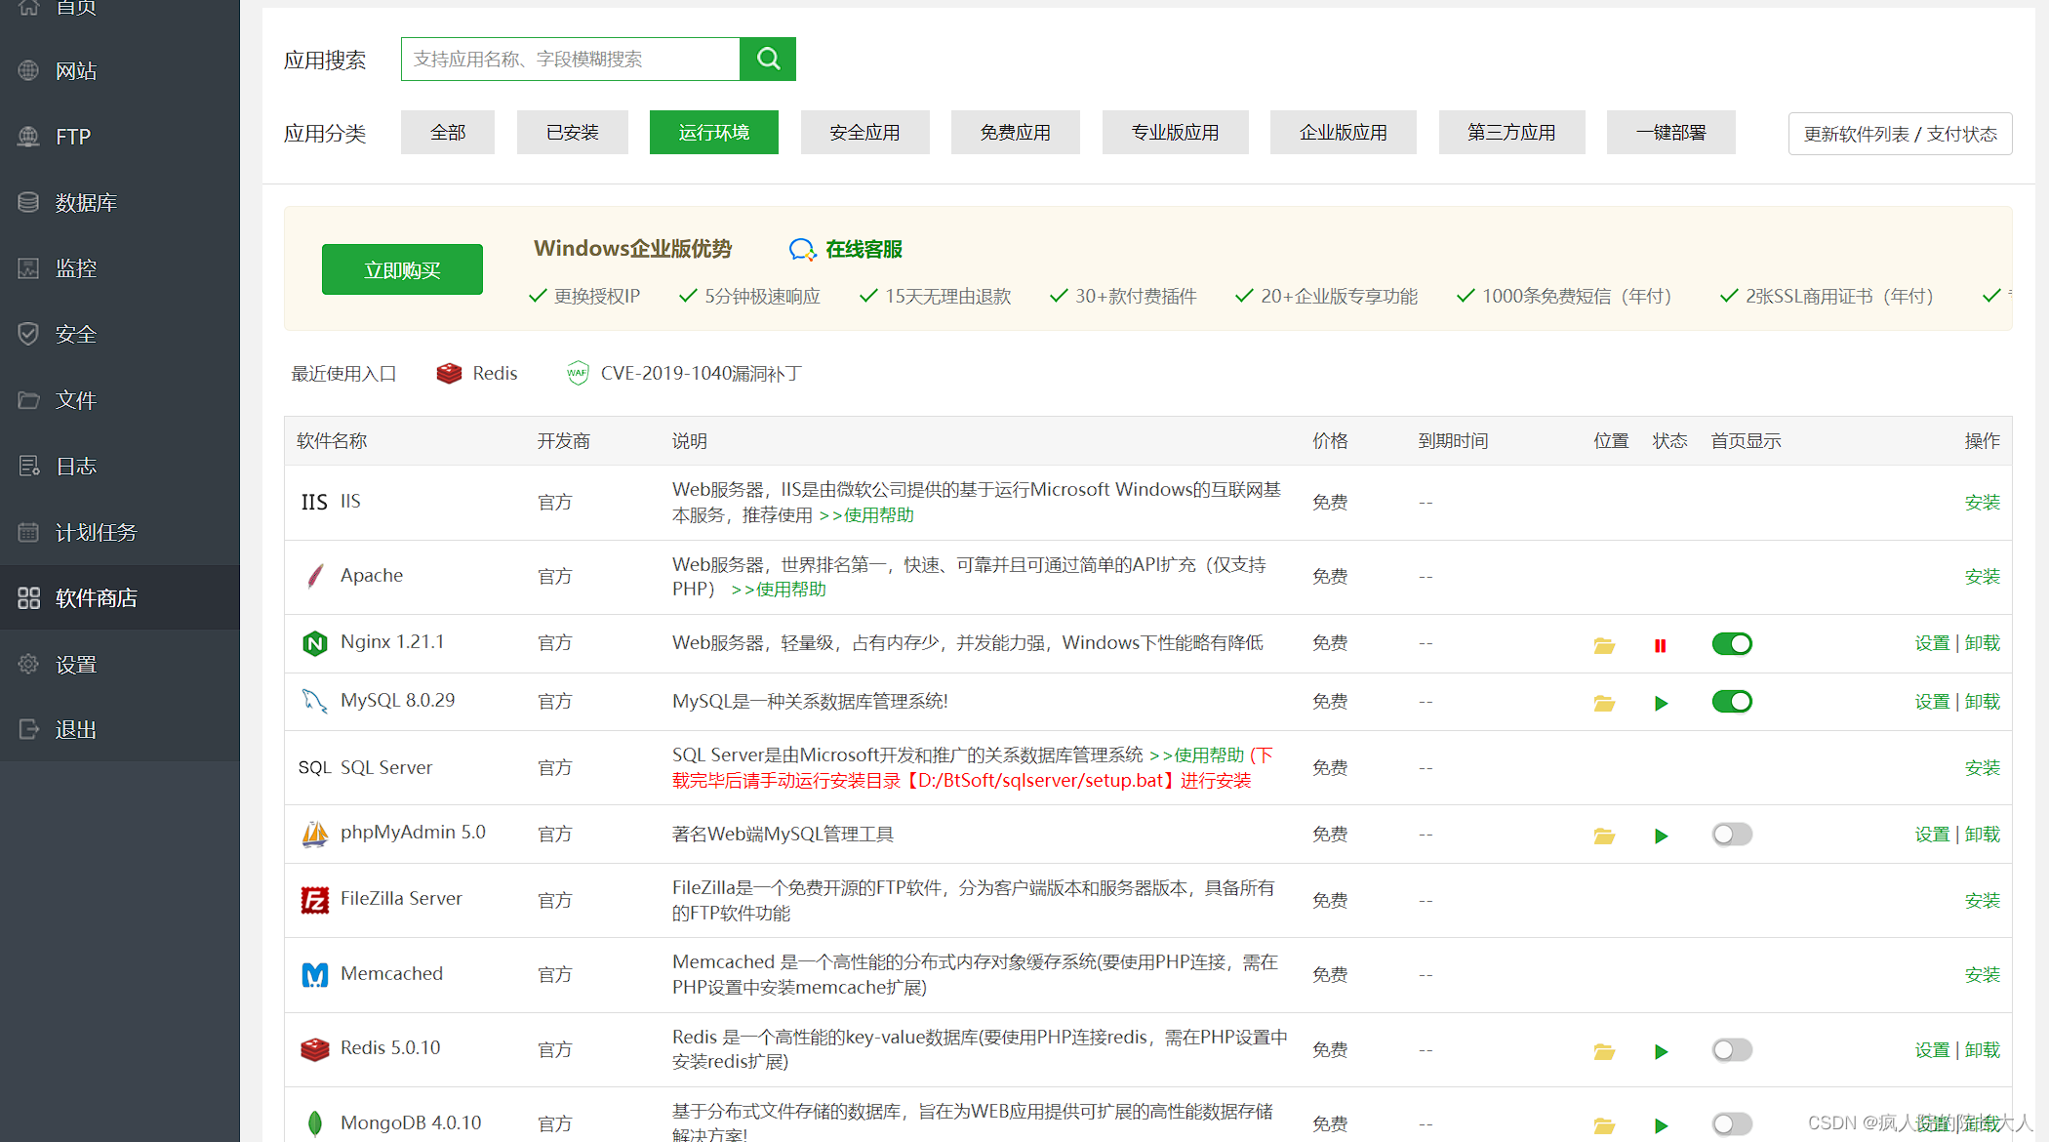Open the 网站 sidebar item
Screen dimensions: 2049x1142
point(119,70)
